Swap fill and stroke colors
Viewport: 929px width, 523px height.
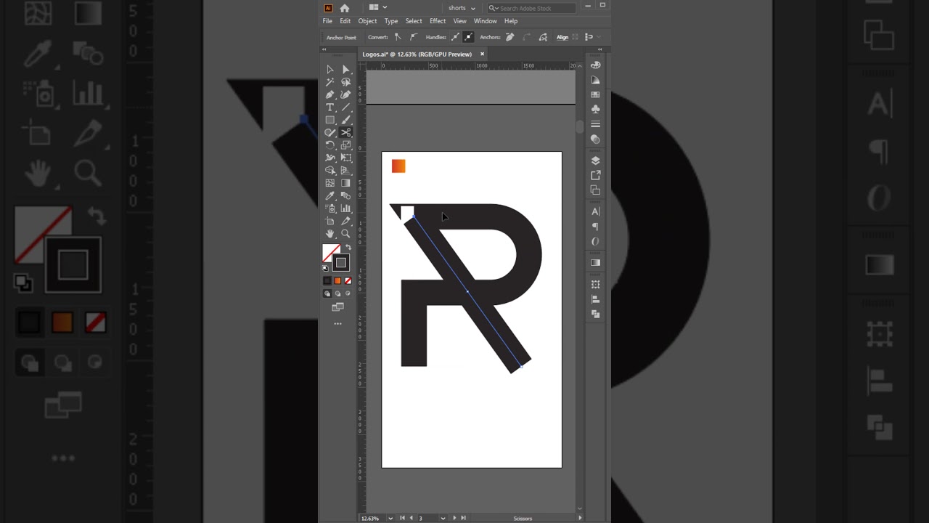[x=348, y=248]
